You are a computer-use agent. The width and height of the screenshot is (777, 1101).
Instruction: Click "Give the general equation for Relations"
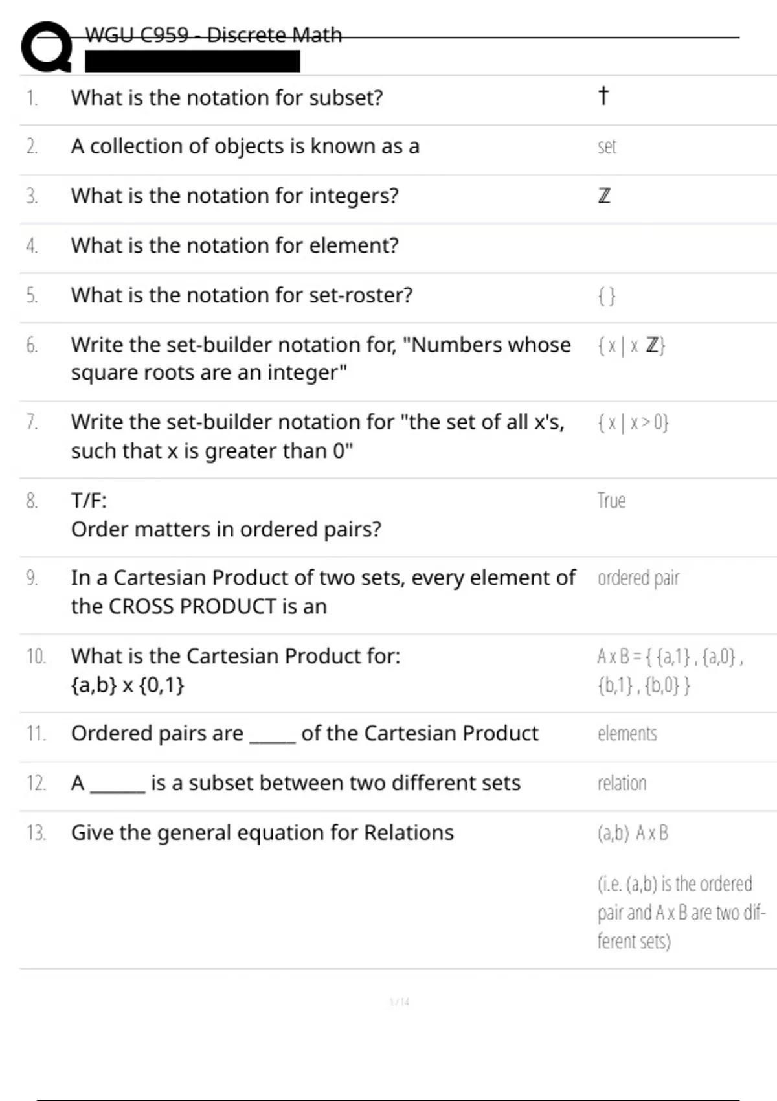pos(262,833)
